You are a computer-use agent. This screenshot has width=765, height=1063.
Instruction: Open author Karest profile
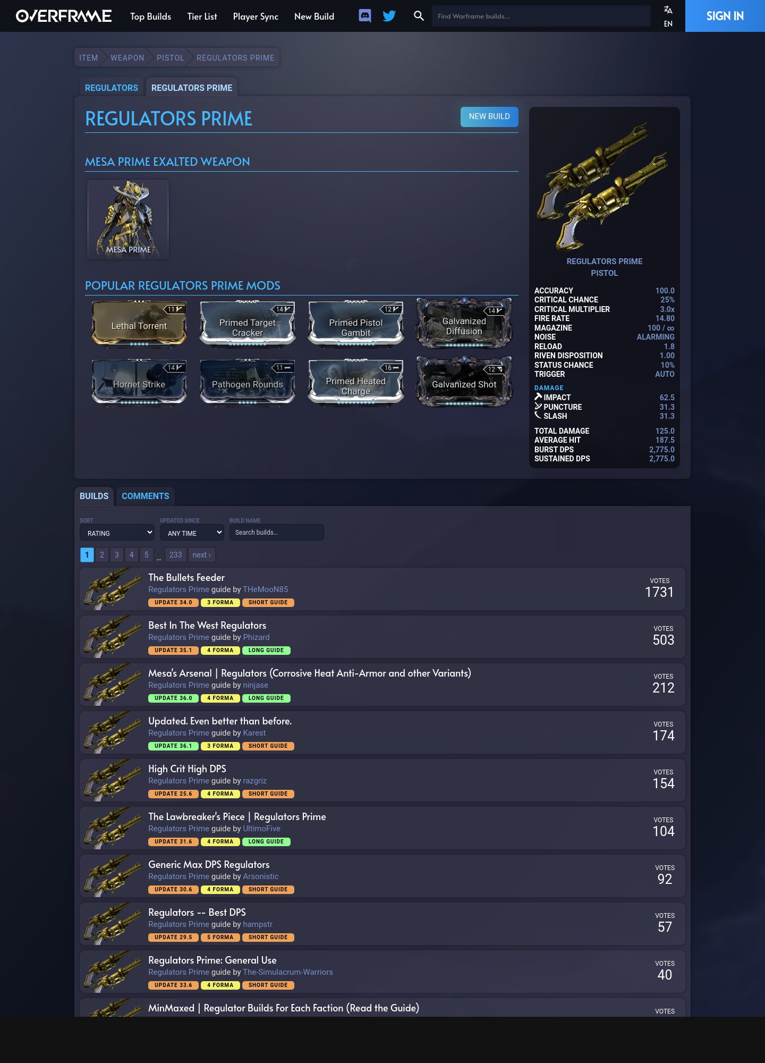click(x=254, y=733)
